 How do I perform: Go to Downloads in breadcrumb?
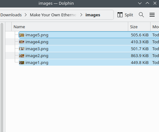[11, 15]
